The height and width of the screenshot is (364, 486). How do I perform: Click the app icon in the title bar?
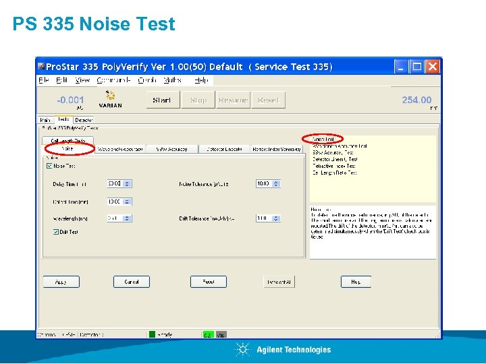coord(41,66)
